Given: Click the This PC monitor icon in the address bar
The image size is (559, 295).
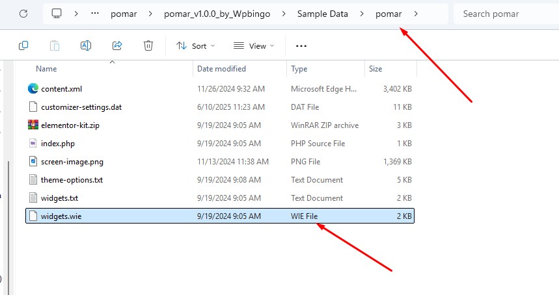Looking at the screenshot, I should tap(57, 14).
